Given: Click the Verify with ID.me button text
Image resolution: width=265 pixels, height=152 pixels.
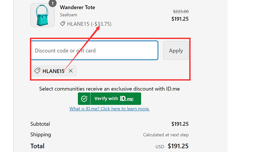Looking at the screenshot, I should point(106,98).
